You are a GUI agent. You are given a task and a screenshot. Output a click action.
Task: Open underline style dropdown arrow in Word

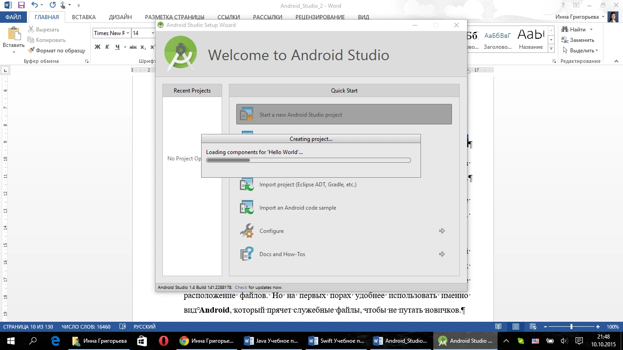(x=125, y=47)
